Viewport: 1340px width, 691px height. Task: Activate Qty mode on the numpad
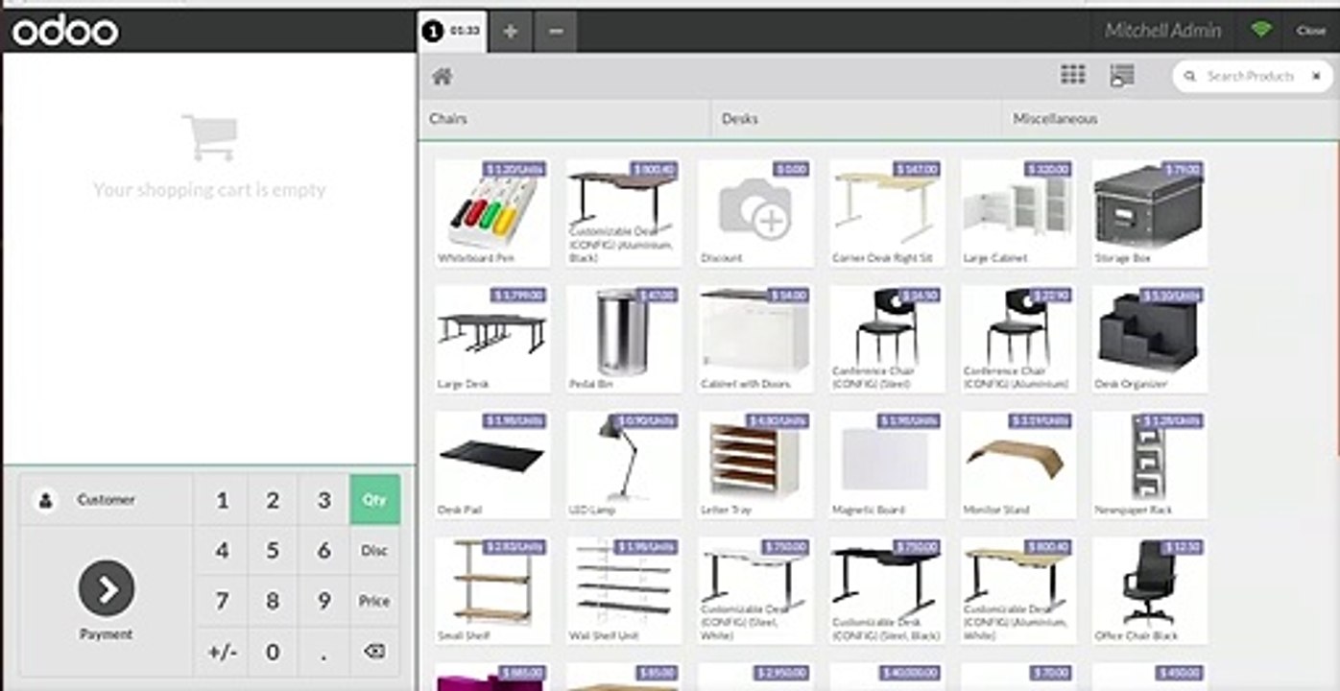[x=374, y=500]
